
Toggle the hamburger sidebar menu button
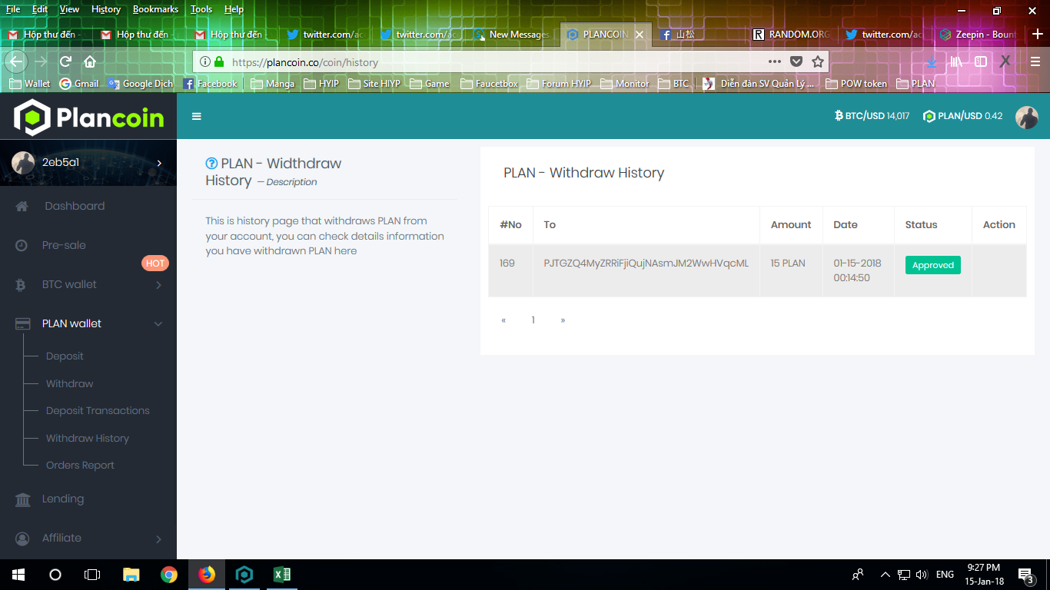(x=197, y=116)
